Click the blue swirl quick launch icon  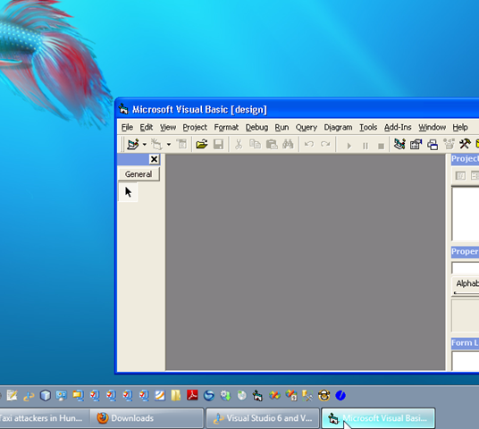[x=209, y=395]
